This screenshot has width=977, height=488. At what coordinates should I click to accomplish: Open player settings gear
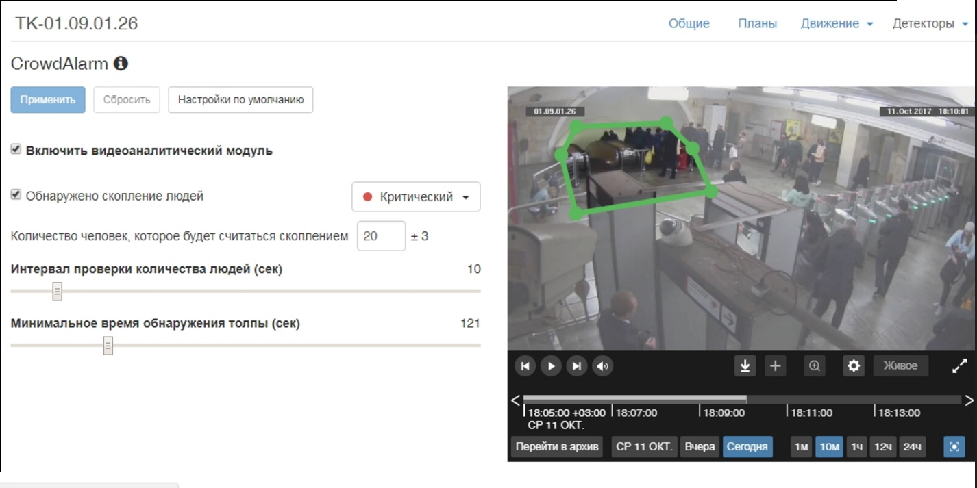click(x=854, y=366)
